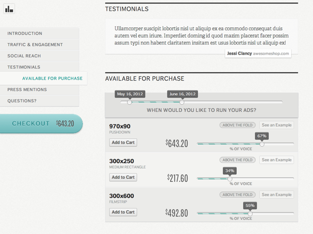Click the 67% share of voice handle
Viewport: 313px width, 234px height.
click(262, 144)
